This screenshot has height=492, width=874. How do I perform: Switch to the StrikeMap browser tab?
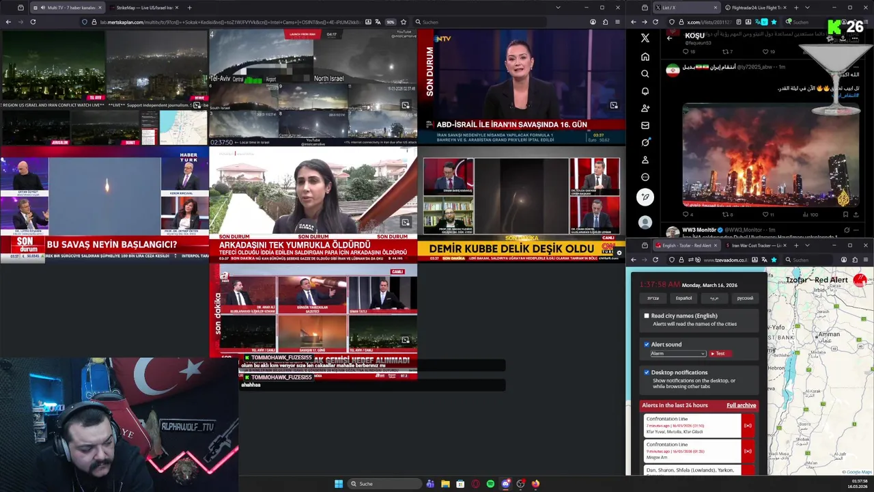tap(143, 8)
